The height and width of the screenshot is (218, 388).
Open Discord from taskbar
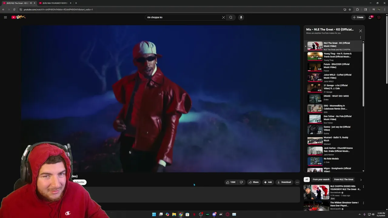click(x=214, y=214)
